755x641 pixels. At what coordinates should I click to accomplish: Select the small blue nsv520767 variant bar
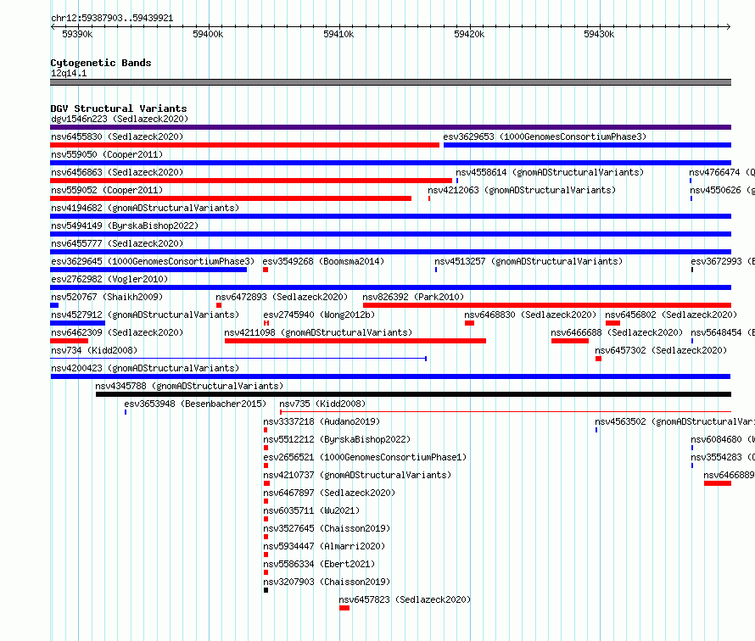[x=54, y=305]
